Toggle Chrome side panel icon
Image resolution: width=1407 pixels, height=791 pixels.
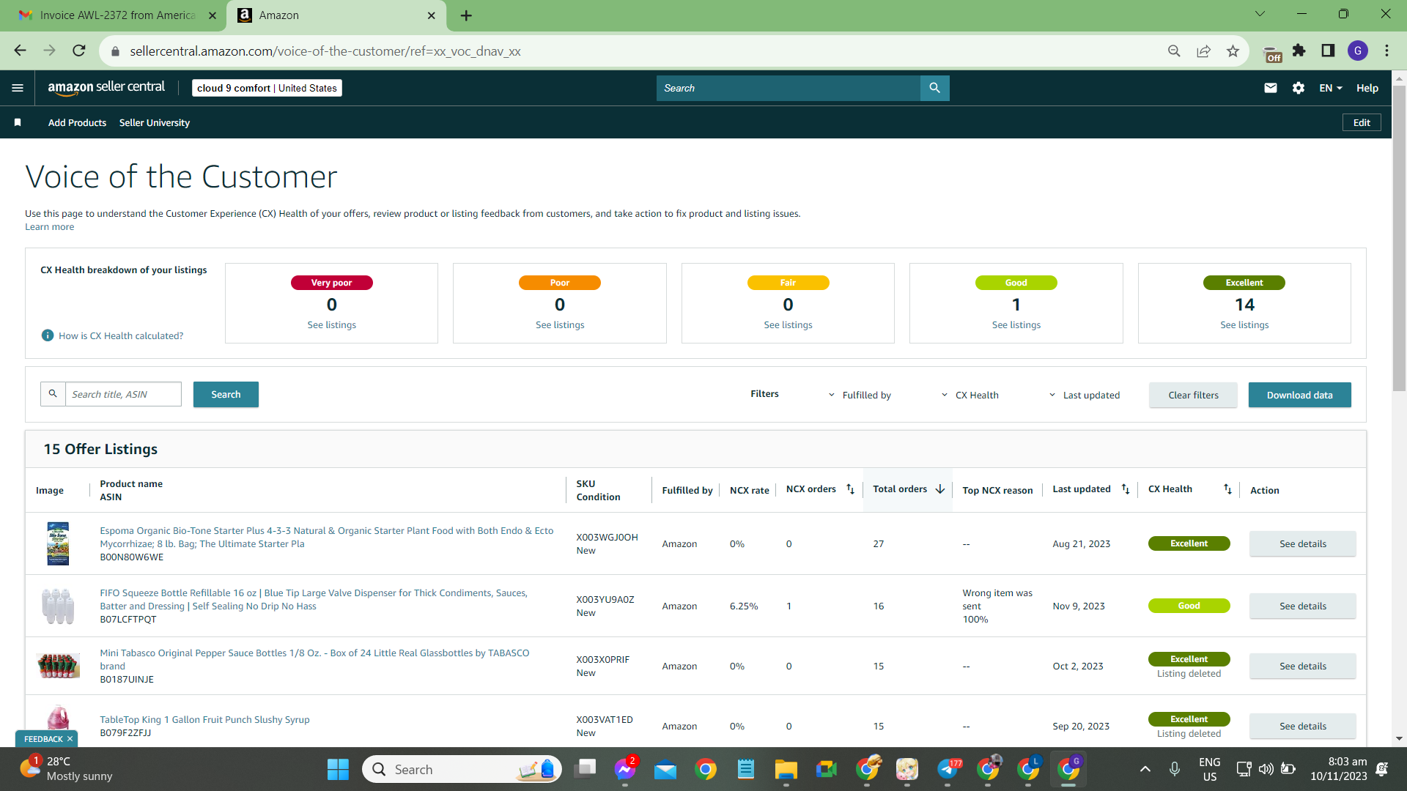tap(1328, 51)
